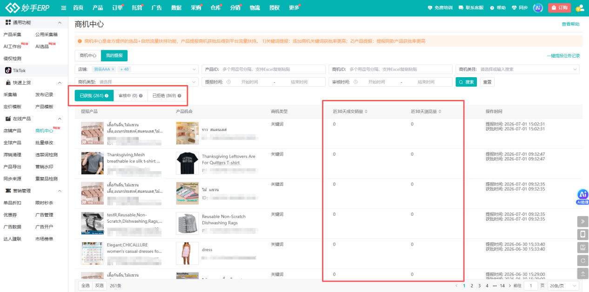The height and width of the screenshot is (292, 589).
Task: Collapse the 通用功能 sidebar section
Action: [59, 22]
